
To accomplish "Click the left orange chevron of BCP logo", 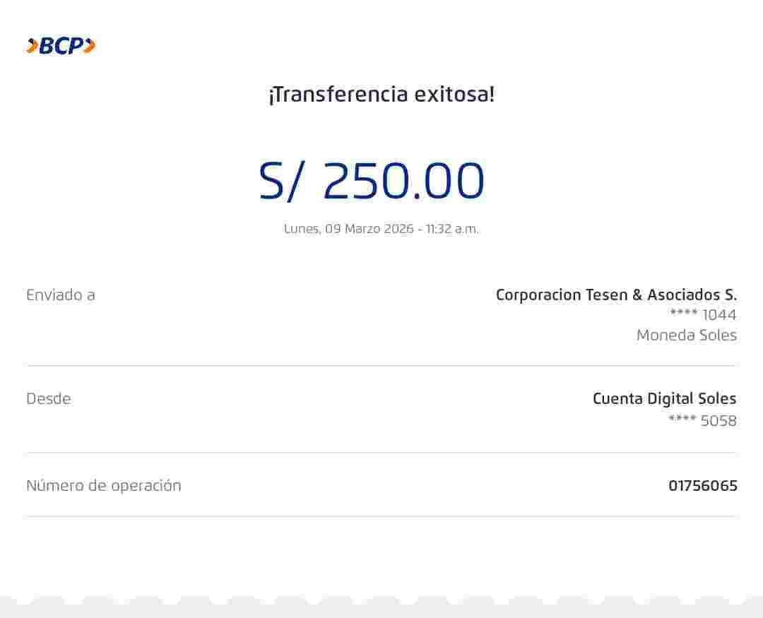I will [x=32, y=46].
